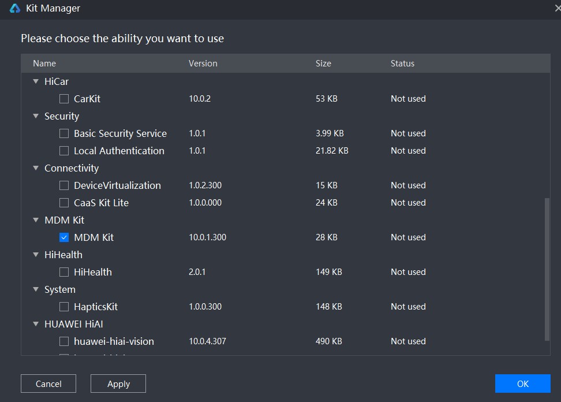The height and width of the screenshot is (402, 561).
Task: Click the 149 KB size value
Action: pyautogui.click(x=329, y=271)
